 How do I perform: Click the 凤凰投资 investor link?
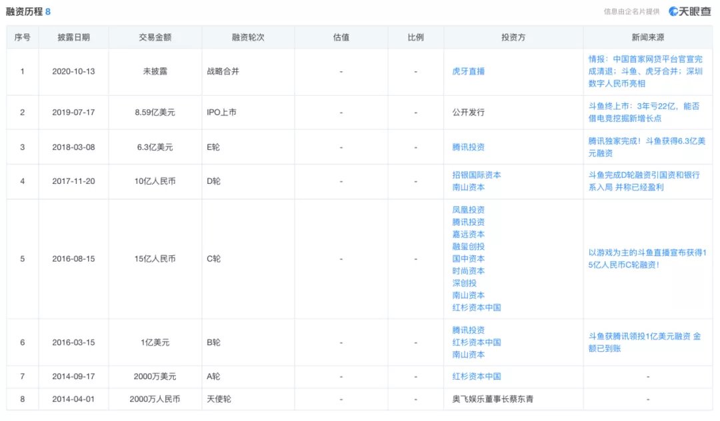click(x=469, y=210)
